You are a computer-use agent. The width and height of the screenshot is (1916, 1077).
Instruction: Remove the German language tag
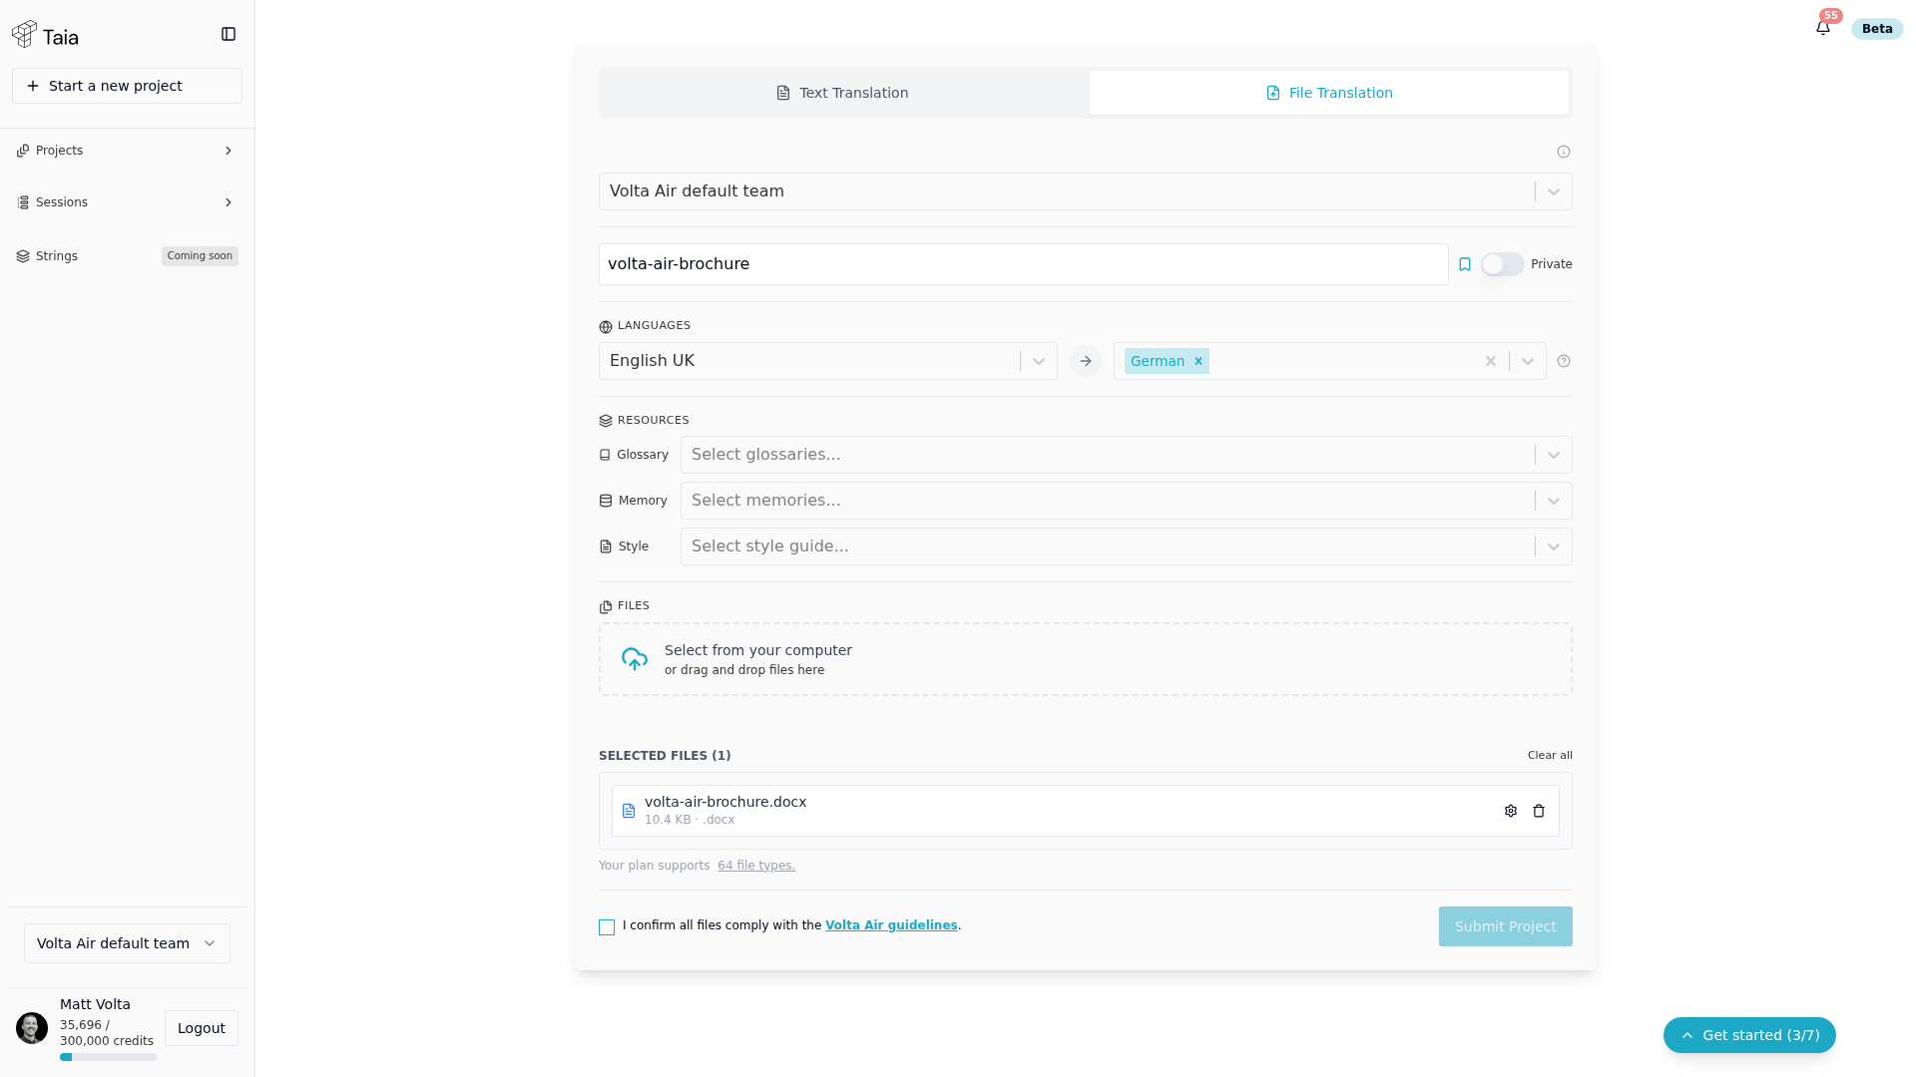point(1198,361)
